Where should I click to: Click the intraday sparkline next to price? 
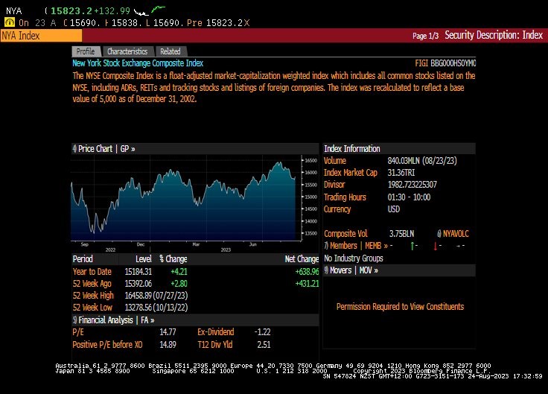150,10
